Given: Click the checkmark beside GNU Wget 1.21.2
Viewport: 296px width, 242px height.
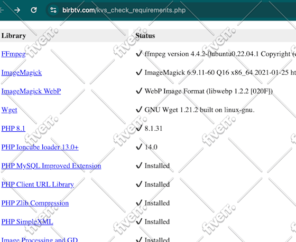Looking at the screenshot, I should 139,110.
